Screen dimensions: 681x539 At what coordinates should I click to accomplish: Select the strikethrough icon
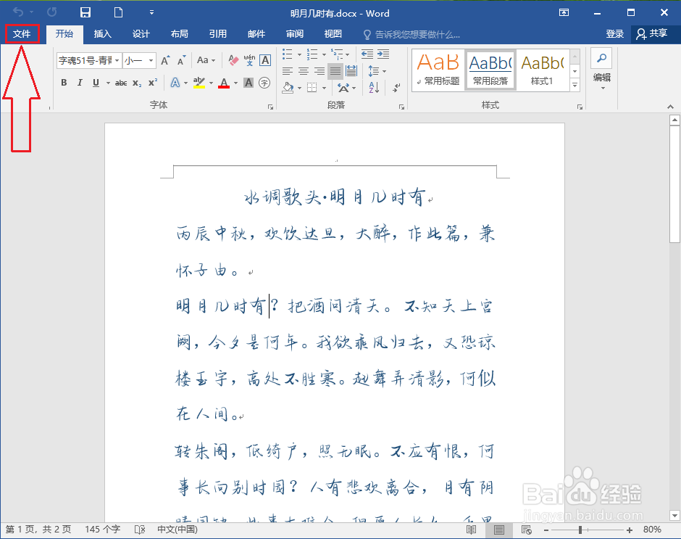[x=121, y=82]
